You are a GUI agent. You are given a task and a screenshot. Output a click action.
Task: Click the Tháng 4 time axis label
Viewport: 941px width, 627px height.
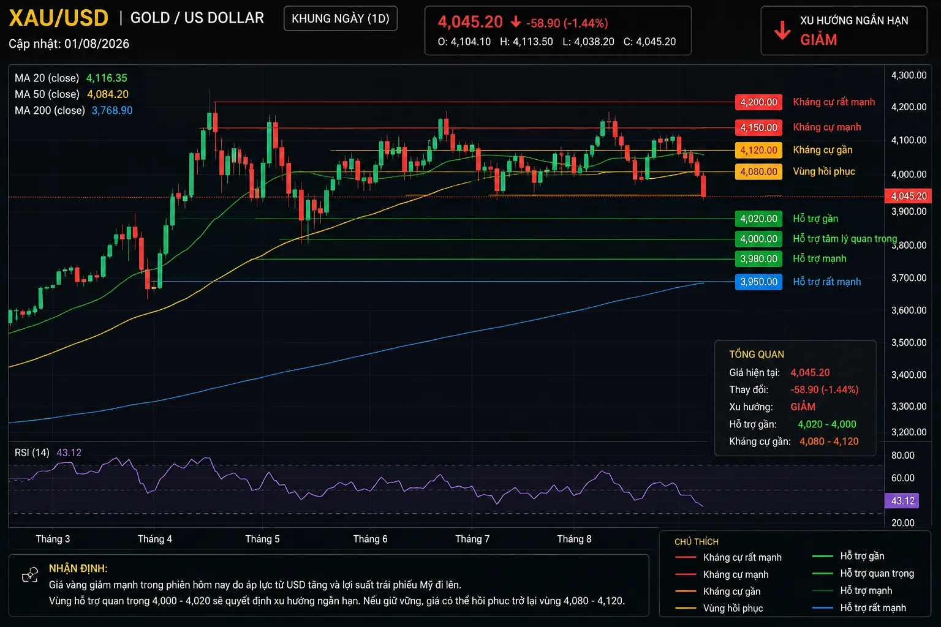(x=155, y=539)
